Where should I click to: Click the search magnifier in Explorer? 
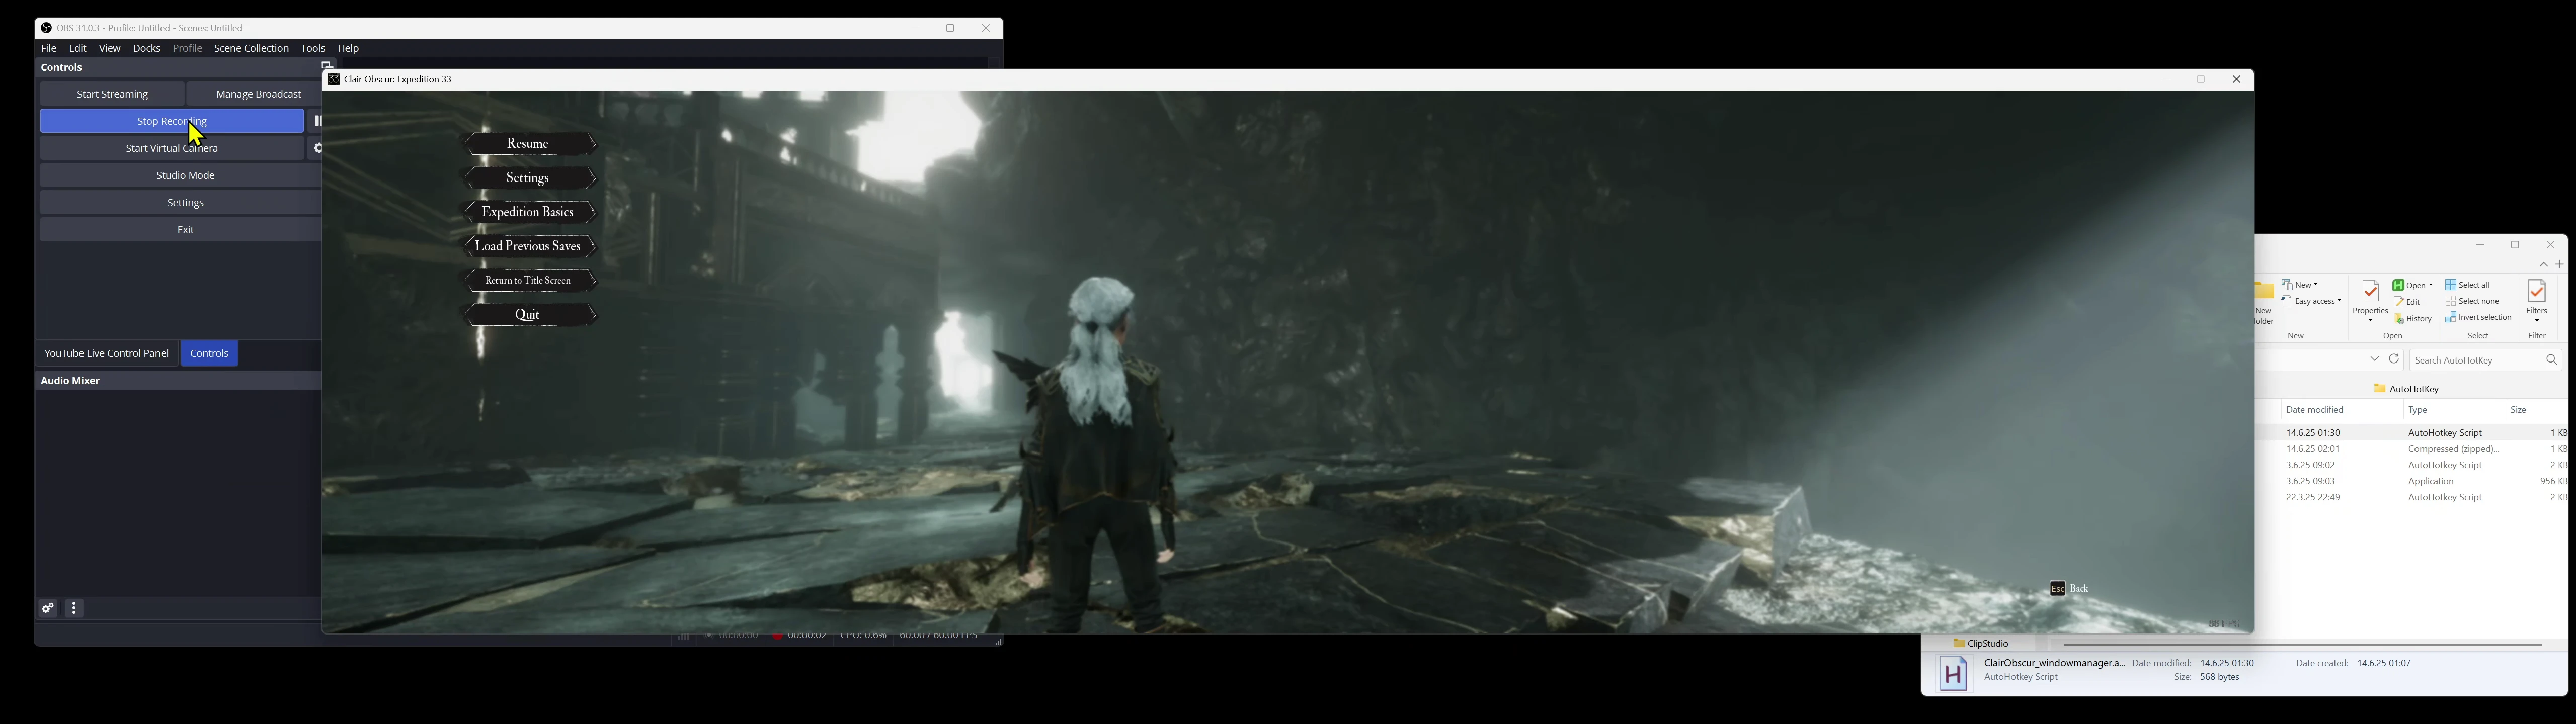(2551, 360)
